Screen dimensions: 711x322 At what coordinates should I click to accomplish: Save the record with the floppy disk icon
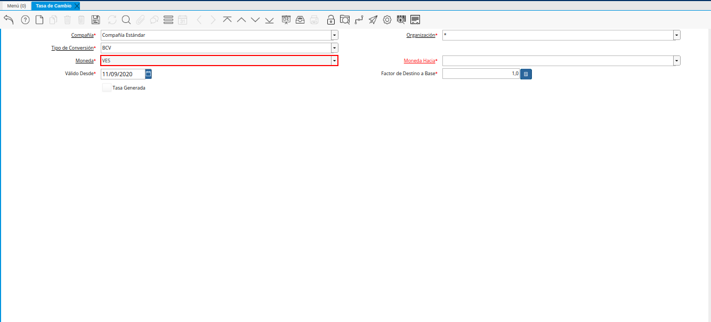point(96,20)
